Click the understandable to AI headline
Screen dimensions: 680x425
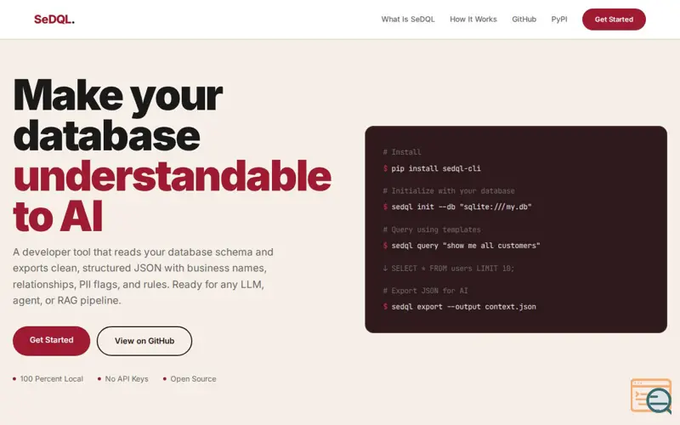tap(173, 196)
